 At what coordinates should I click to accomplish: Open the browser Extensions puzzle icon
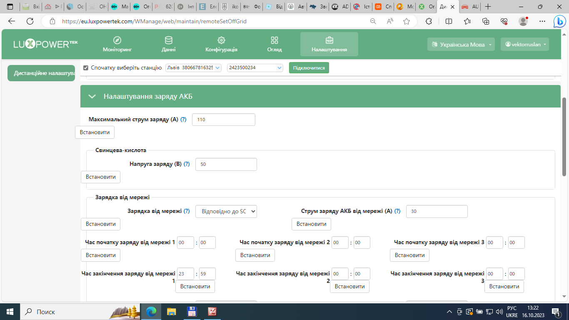(429, 21)
